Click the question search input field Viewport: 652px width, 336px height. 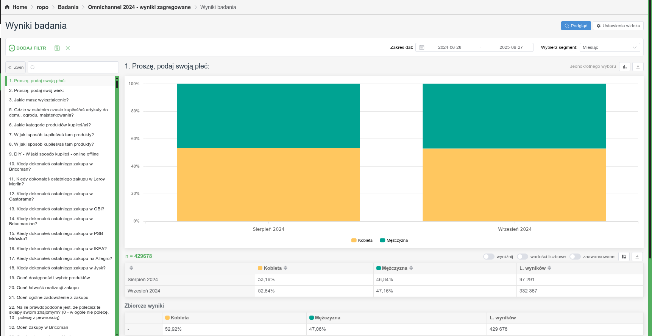pos(76,67)
